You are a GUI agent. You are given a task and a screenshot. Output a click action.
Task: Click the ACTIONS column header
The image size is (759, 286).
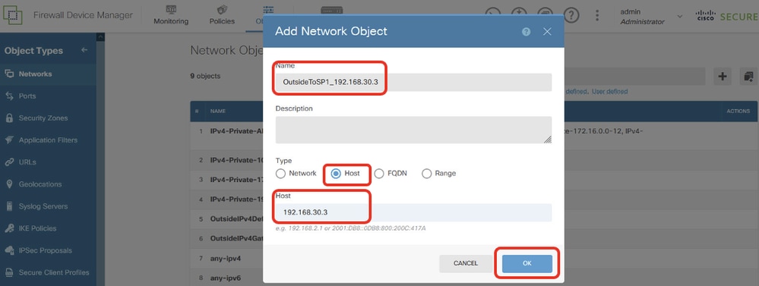(738, 111)
